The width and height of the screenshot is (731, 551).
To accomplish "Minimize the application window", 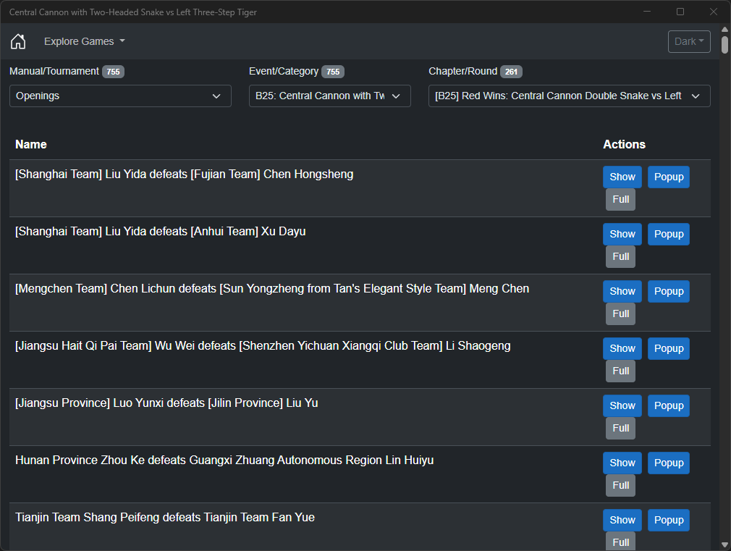I will 647,12.
